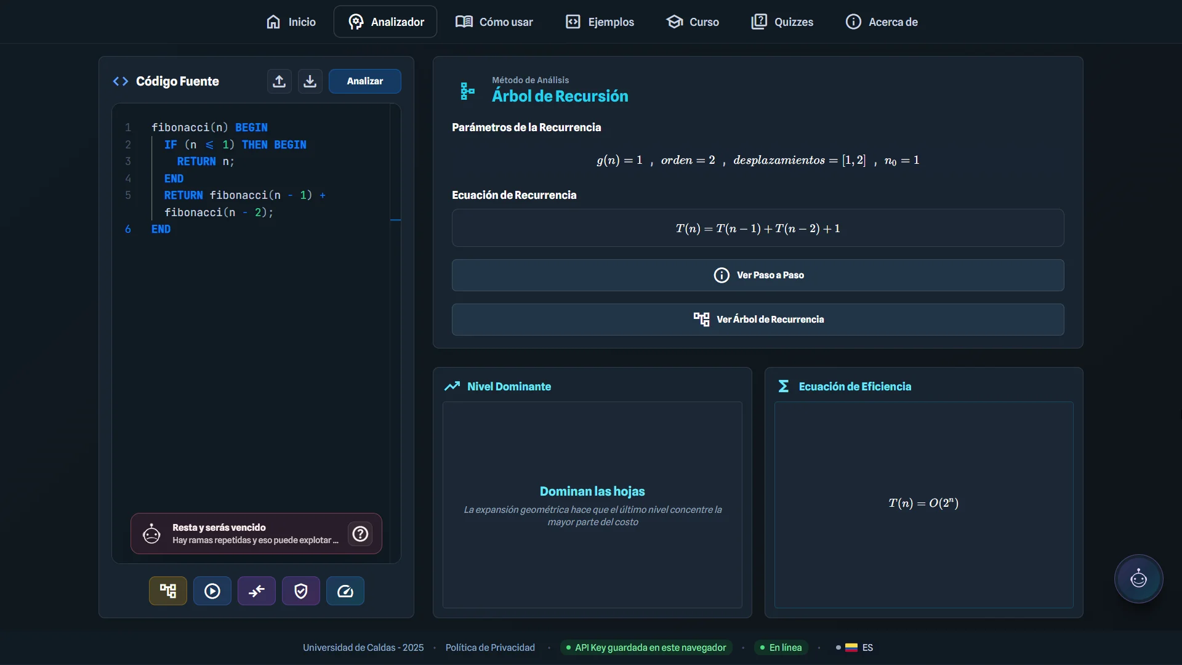Click the yellow tree diagram tool icon
The width and height of the screenshot is (1182, 665).
(168, 591)
